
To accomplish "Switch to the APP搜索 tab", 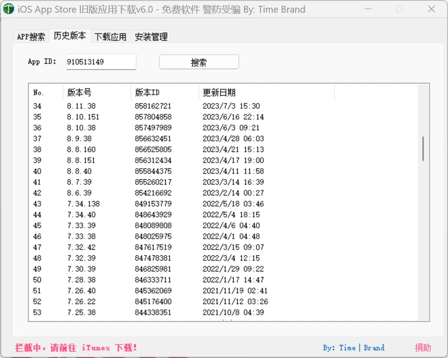I will [x=30, y=37].
